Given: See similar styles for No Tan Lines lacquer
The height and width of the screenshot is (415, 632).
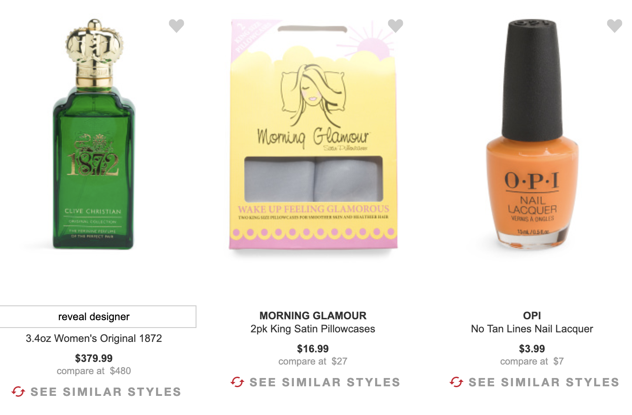Looking at the screenshot, I should [x=544, y=382].
